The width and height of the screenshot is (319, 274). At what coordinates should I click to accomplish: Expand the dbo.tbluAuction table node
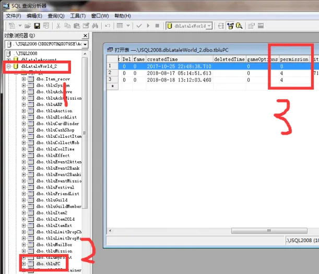24,111
